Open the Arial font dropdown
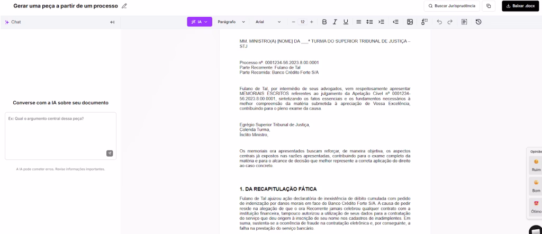 (268, 22)
